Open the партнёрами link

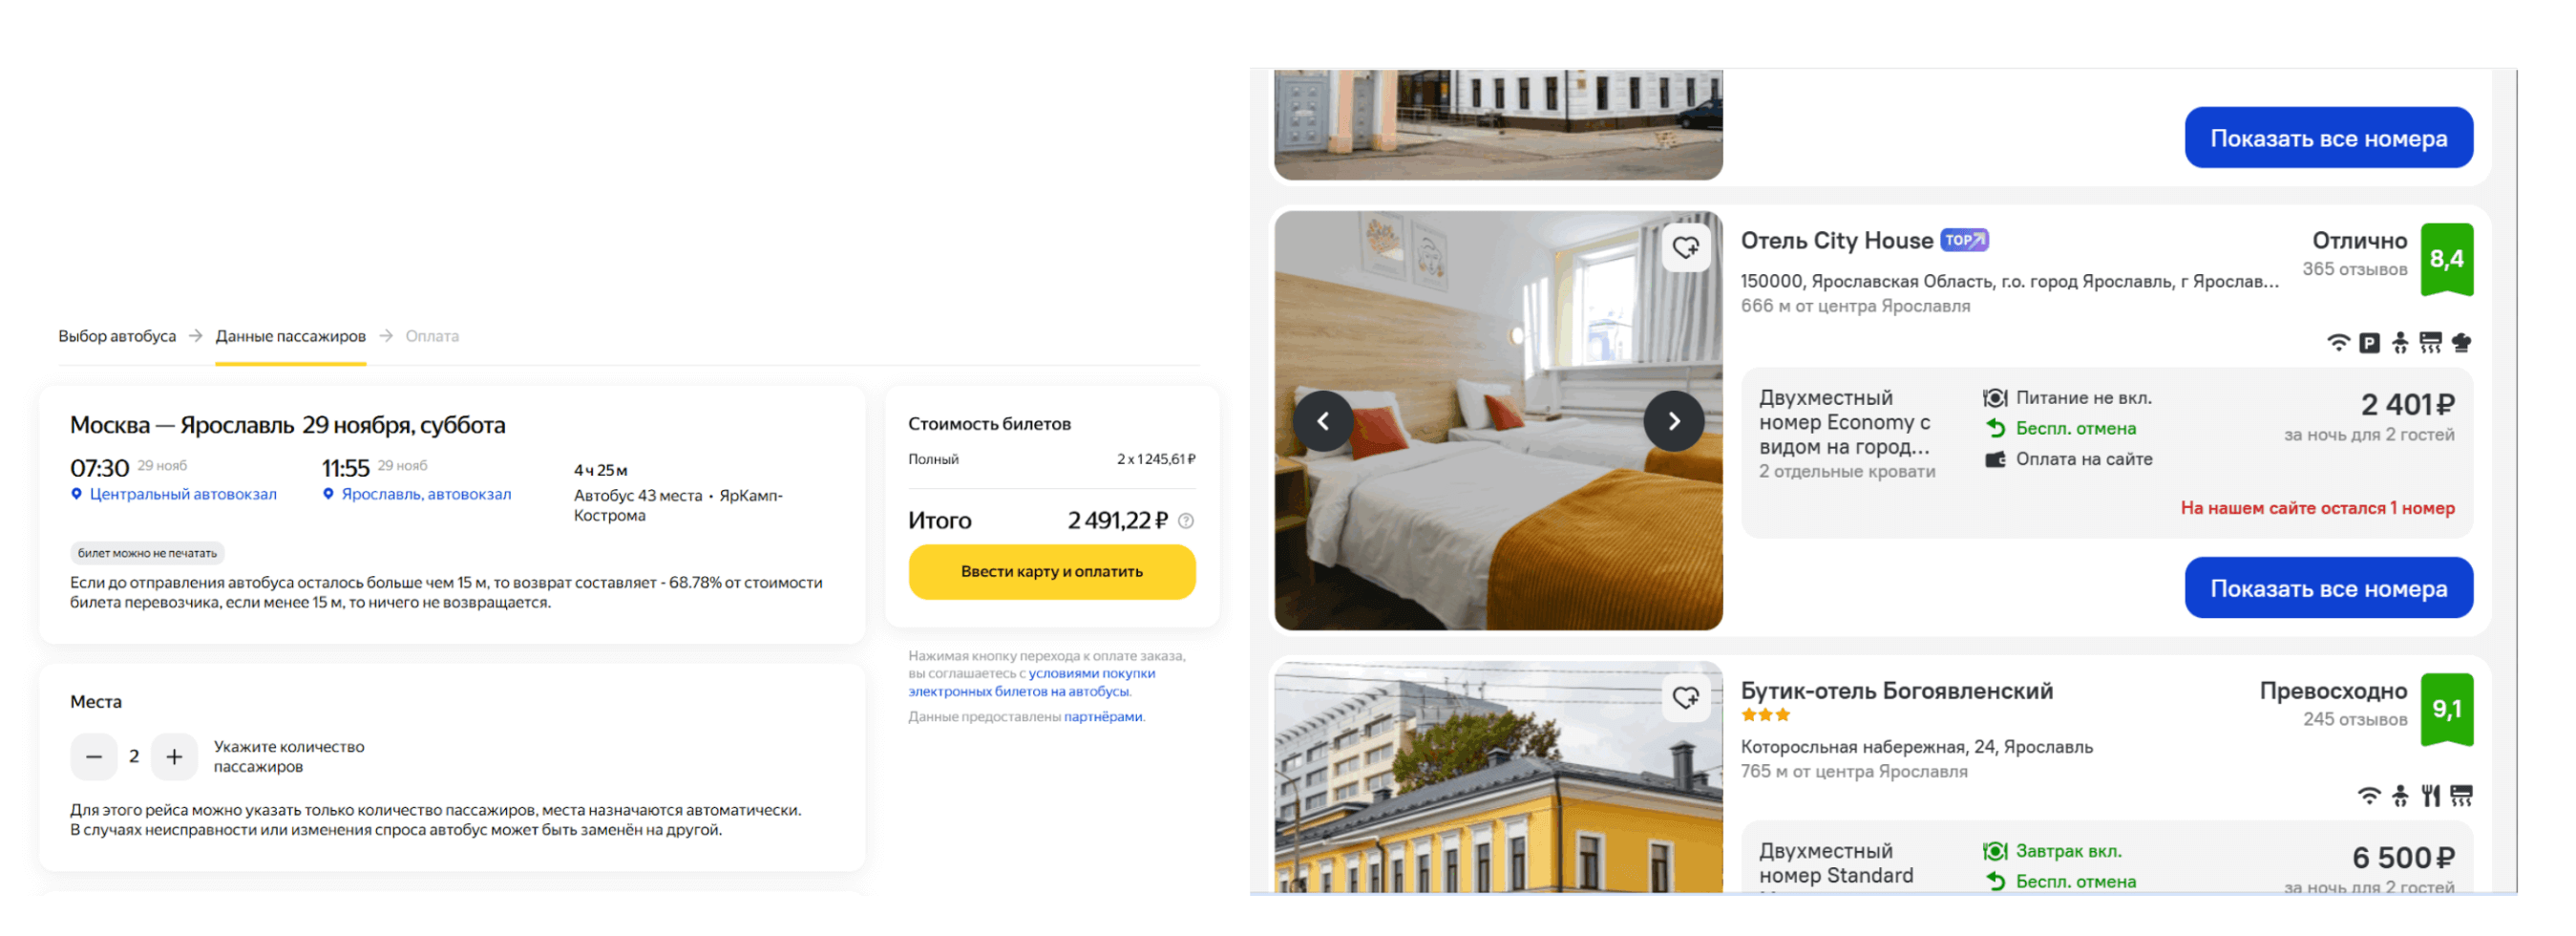click(1103, 717)
